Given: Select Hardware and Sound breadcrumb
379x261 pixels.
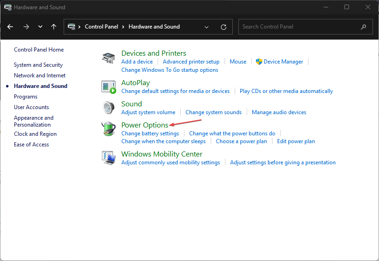Looking at the screenshot, I should (x=154, y=27).
